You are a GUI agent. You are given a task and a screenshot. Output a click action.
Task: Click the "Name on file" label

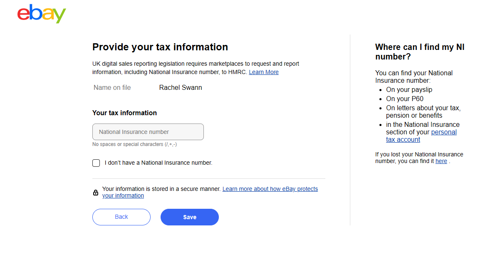112,87
